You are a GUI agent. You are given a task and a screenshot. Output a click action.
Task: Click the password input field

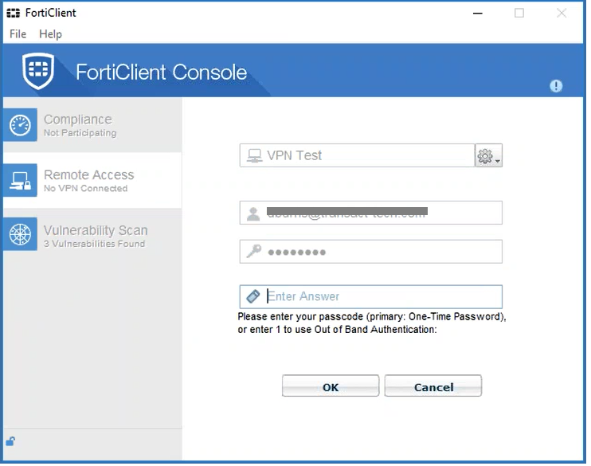pyautogui.click(x=371, y=252)
